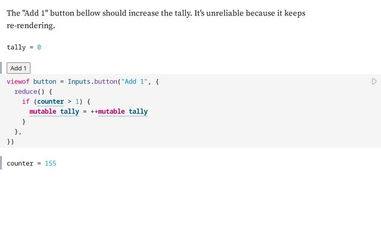This screenshot has height=238, width=381.
Task: Click the "tally =" output label
Action: coord(20,47)
